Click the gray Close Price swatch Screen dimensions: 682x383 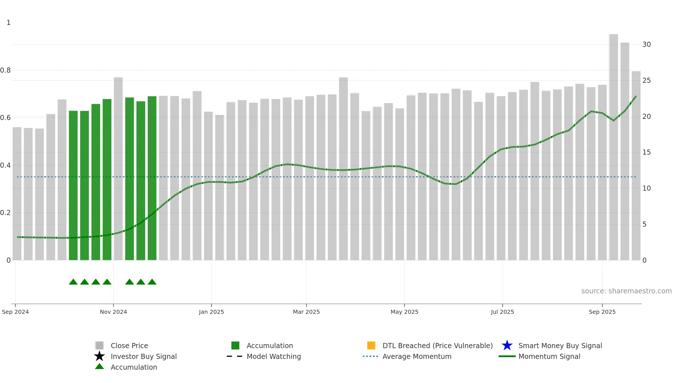click(99, 346)
